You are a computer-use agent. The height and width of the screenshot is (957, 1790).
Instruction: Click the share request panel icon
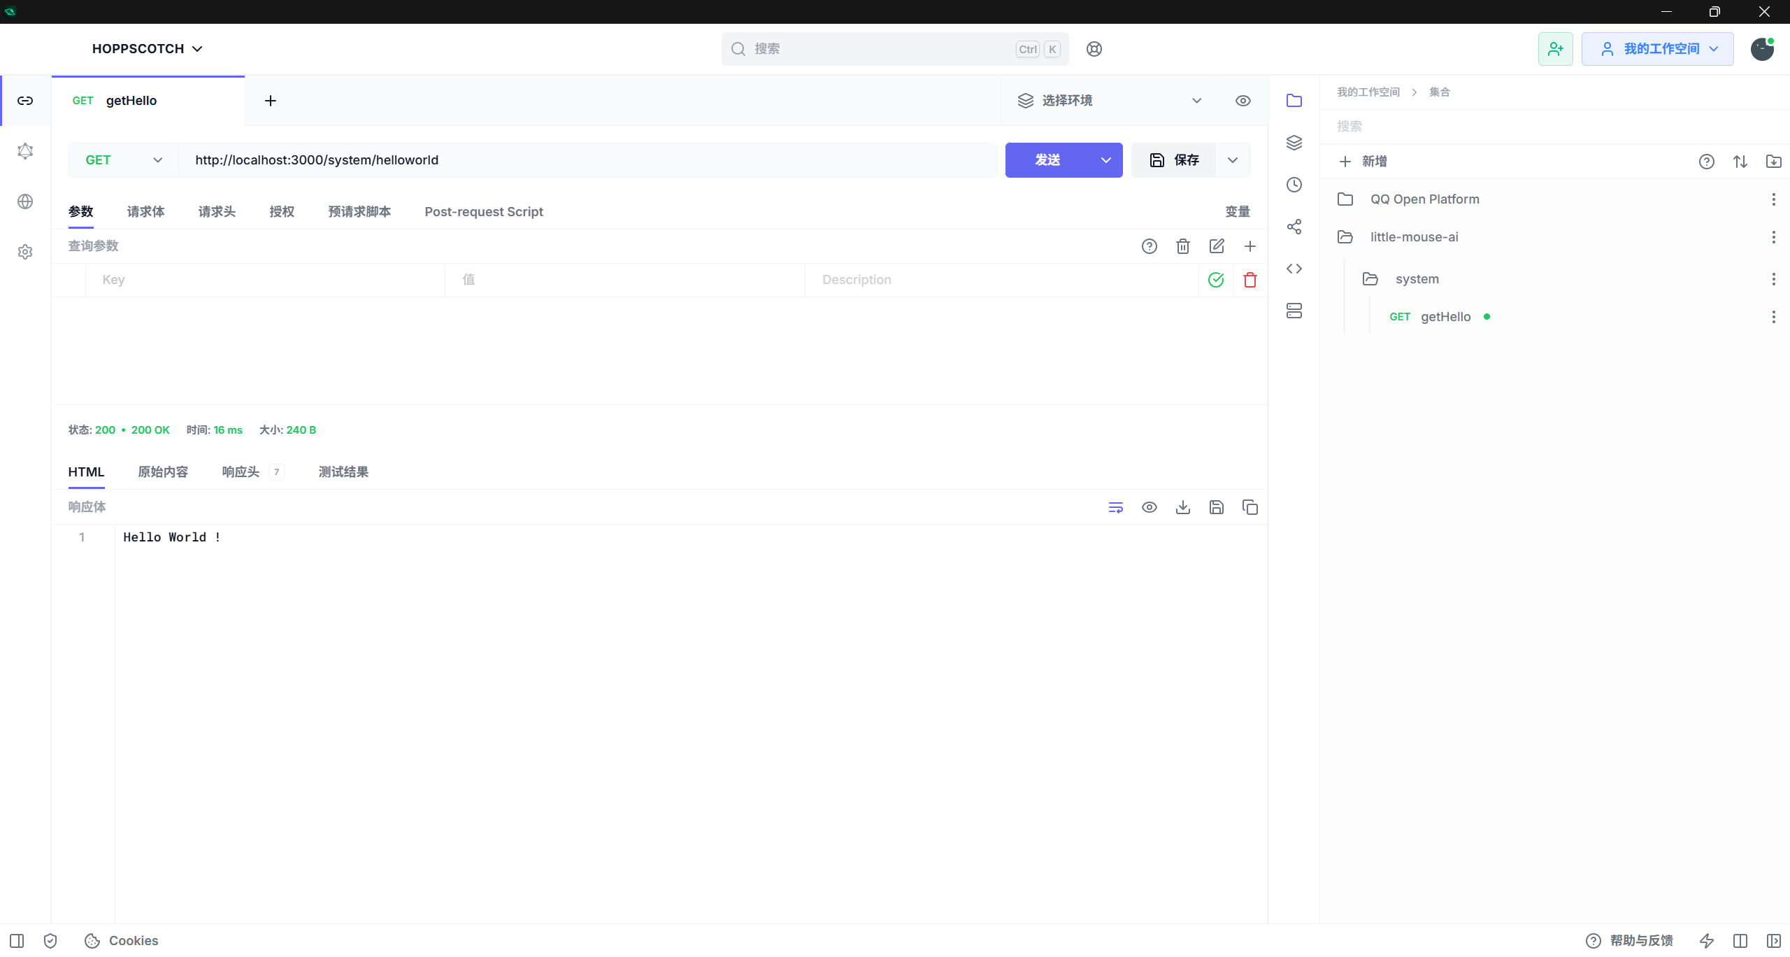click(1294, 227)
